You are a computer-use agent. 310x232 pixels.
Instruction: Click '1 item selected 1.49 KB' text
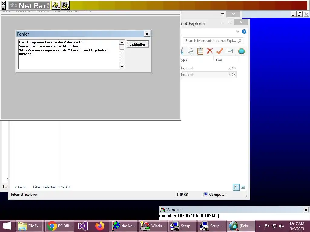(51, 187)
